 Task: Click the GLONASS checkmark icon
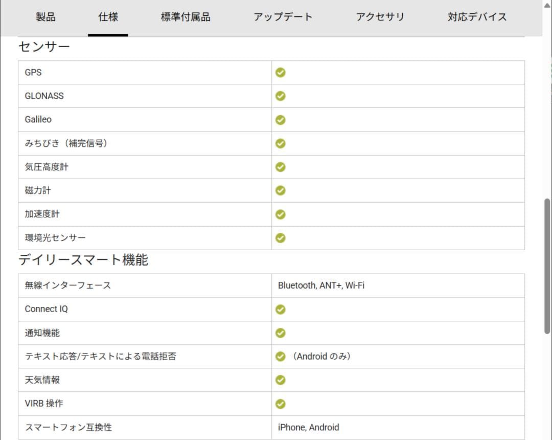[x=280, y=96]
